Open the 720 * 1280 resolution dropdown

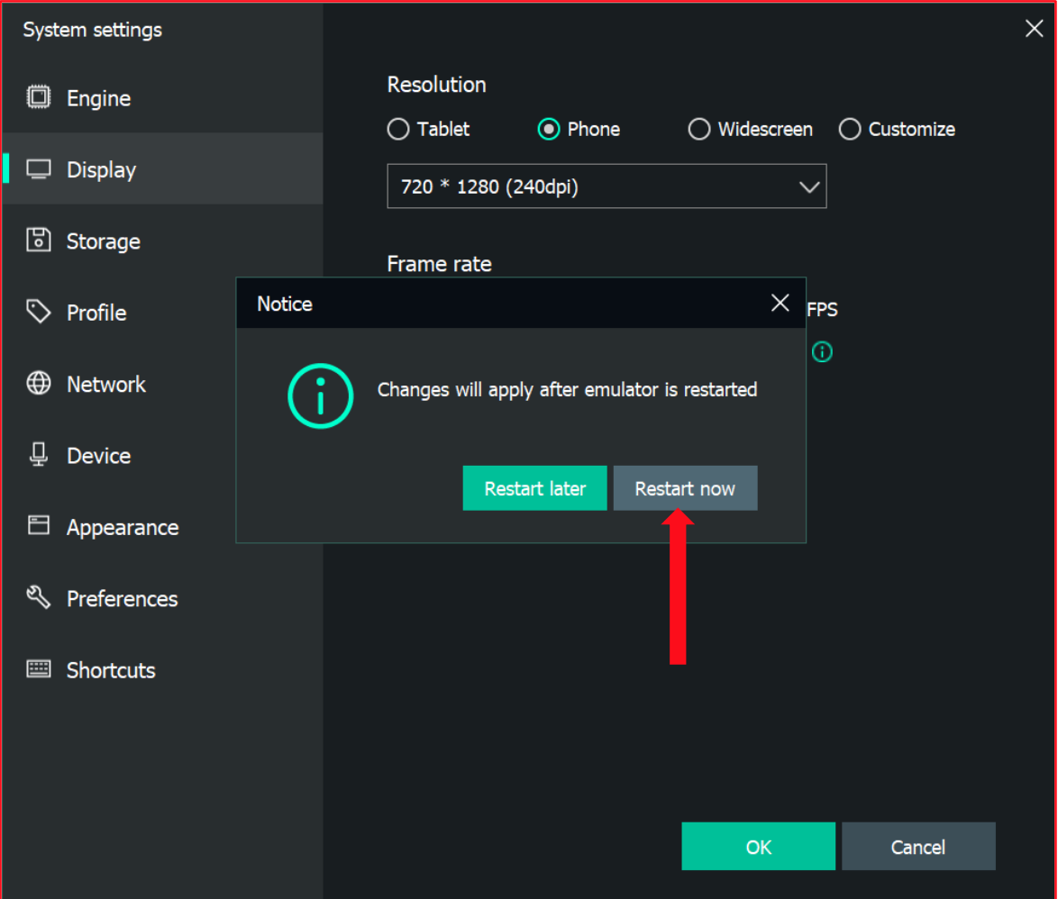pos(607,186)
